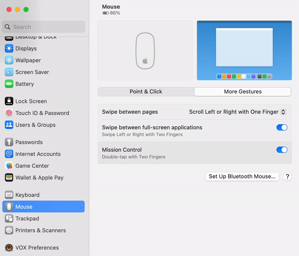Open the Keyboard label
This screenshot has height=256, width=299.
(x=28, y=195)
